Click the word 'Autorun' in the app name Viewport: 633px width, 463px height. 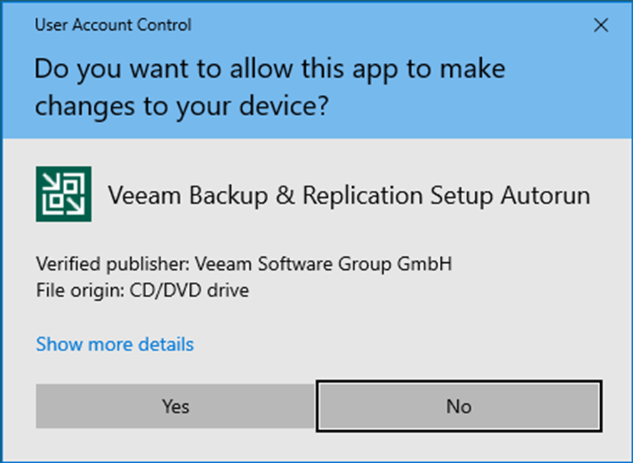tap(546, 196)
